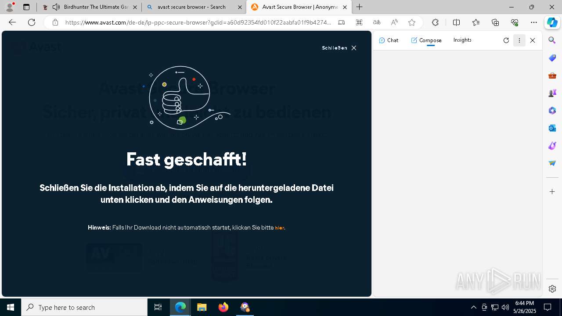The width and height of the screenshot is (562, 316).
Task: Open Microsoft 365 sidebar icon
Action: (552, 111)
